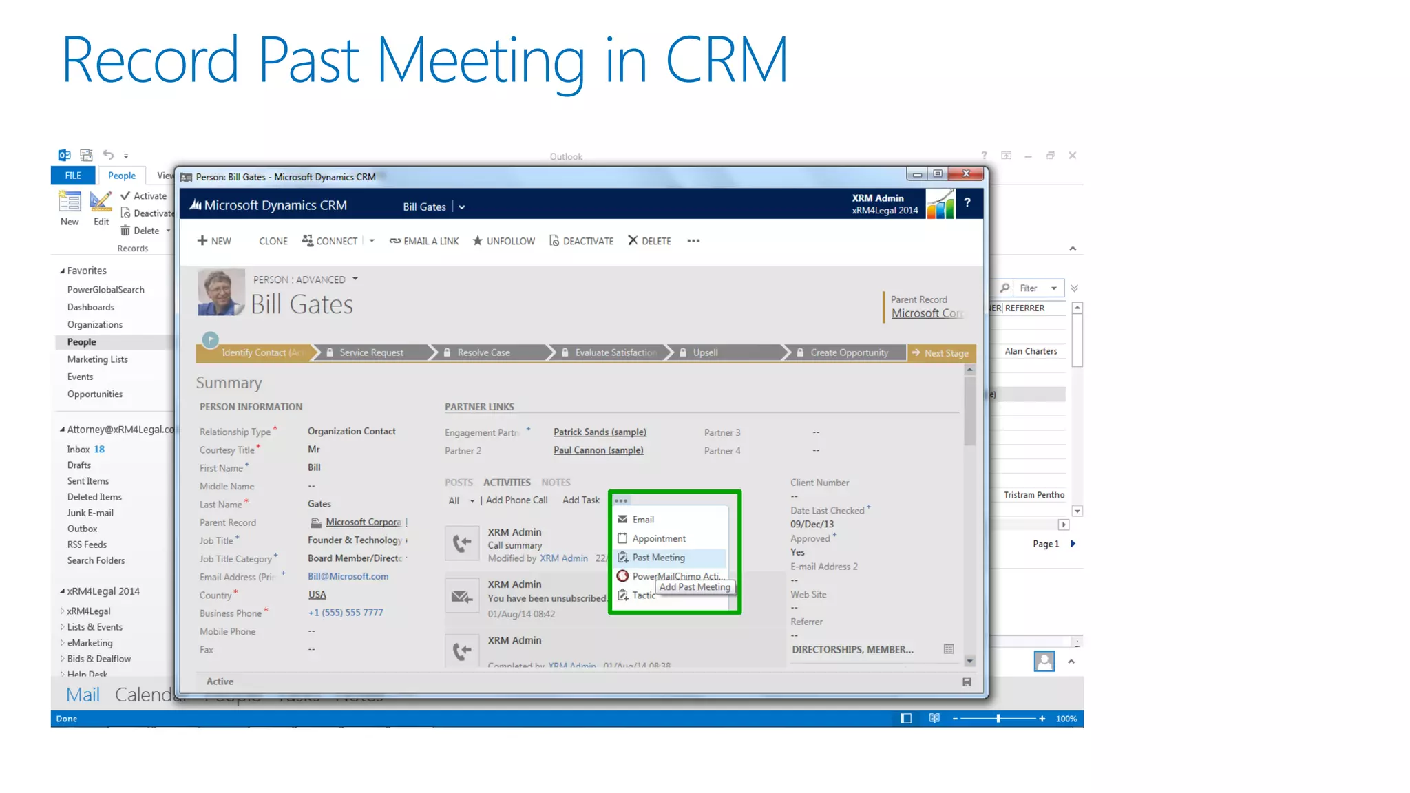Click the phone call icon beside Call summary
The height and width of the screenshot is (793, 1410).
click(x=462, y=543)
